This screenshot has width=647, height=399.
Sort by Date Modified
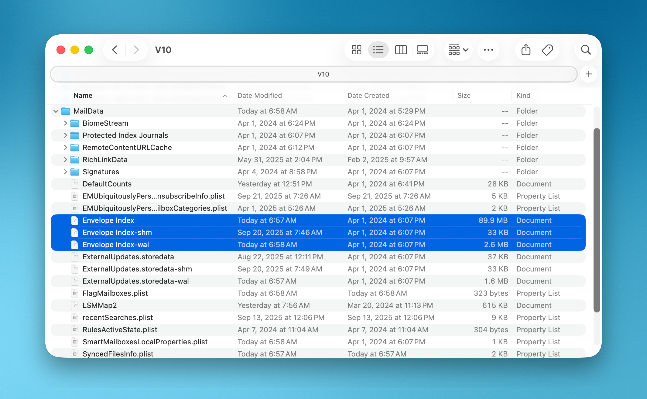(259, 95)
